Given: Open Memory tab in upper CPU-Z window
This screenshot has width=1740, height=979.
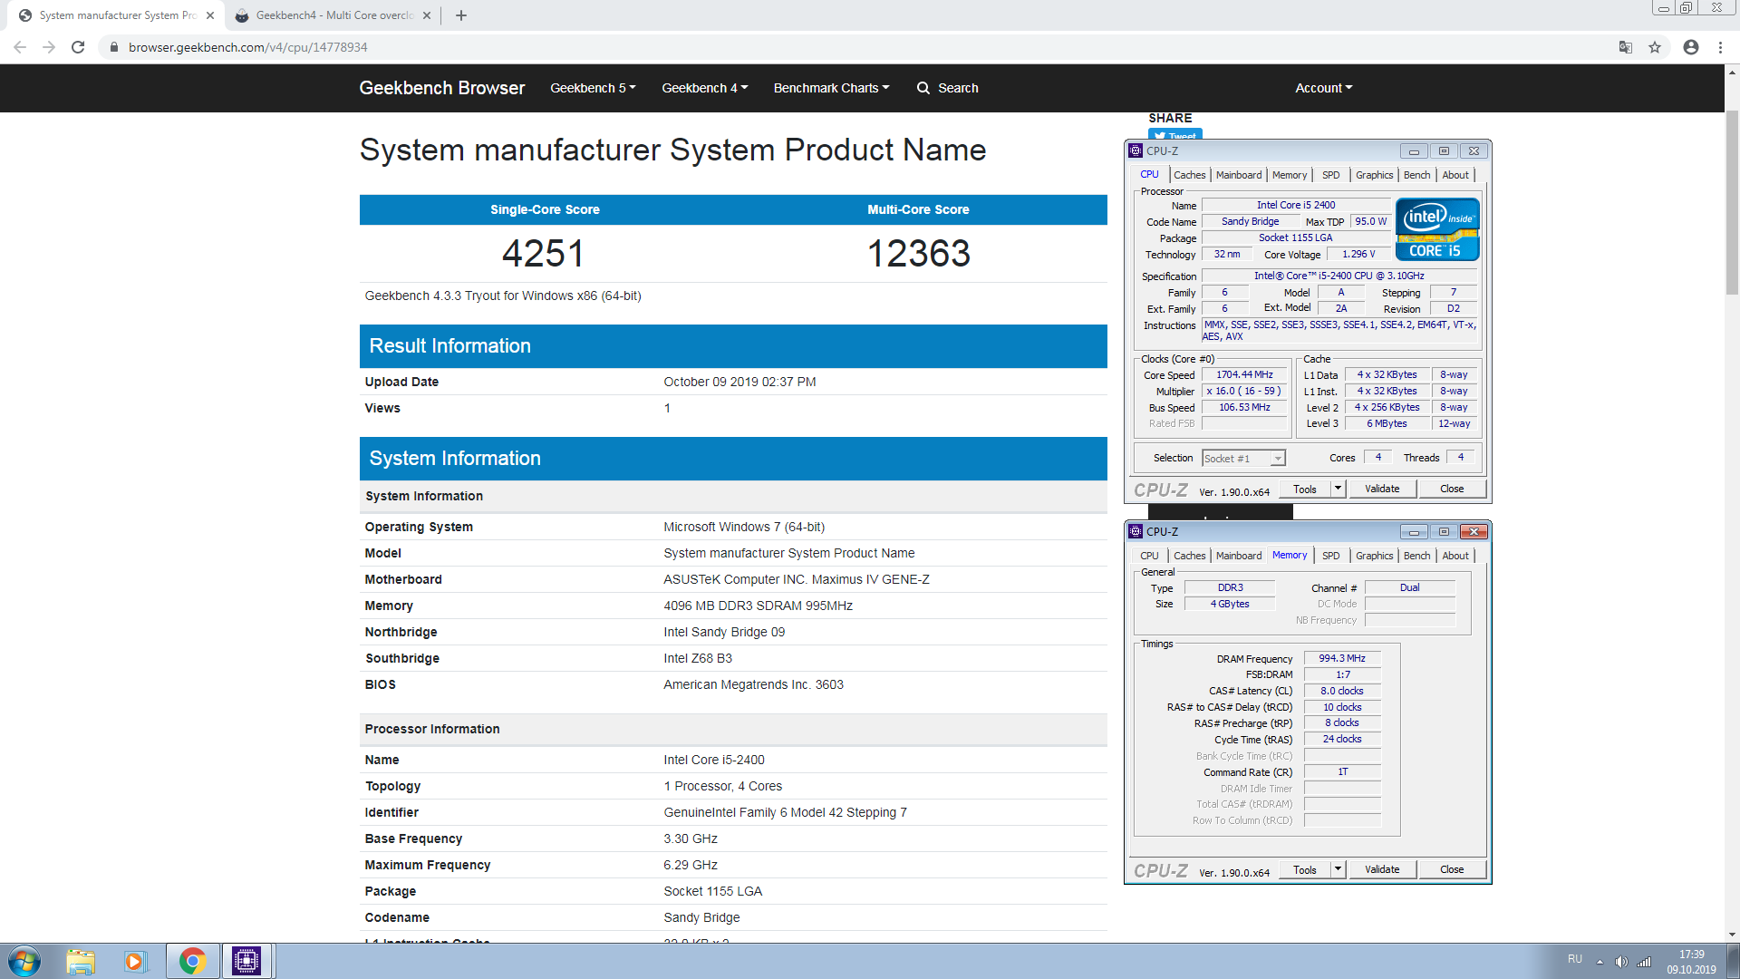Looking at the screenshot, I should [1289, 175].
